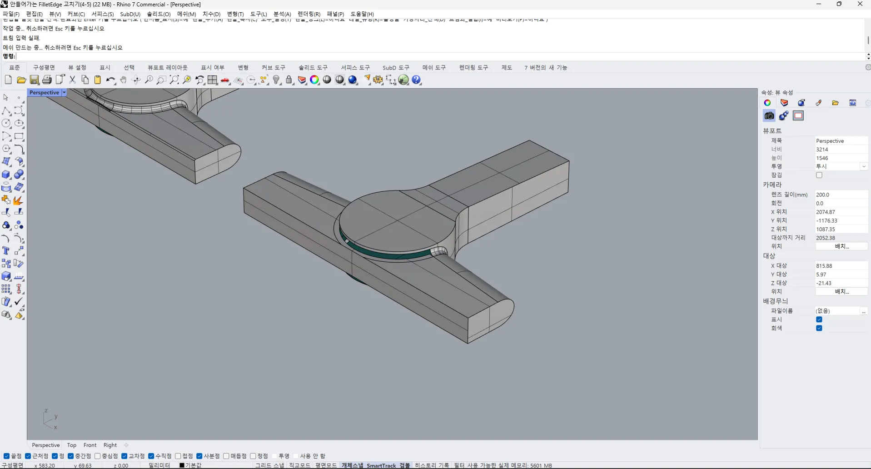Paste from the clipboard icon
Image resolution: width=871 pixels, height=469 pixels.
pyautogui.click(x=98, y=80)
